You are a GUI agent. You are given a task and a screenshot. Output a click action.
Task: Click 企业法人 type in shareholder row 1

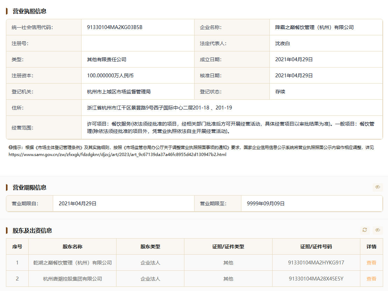click(150, 263)
